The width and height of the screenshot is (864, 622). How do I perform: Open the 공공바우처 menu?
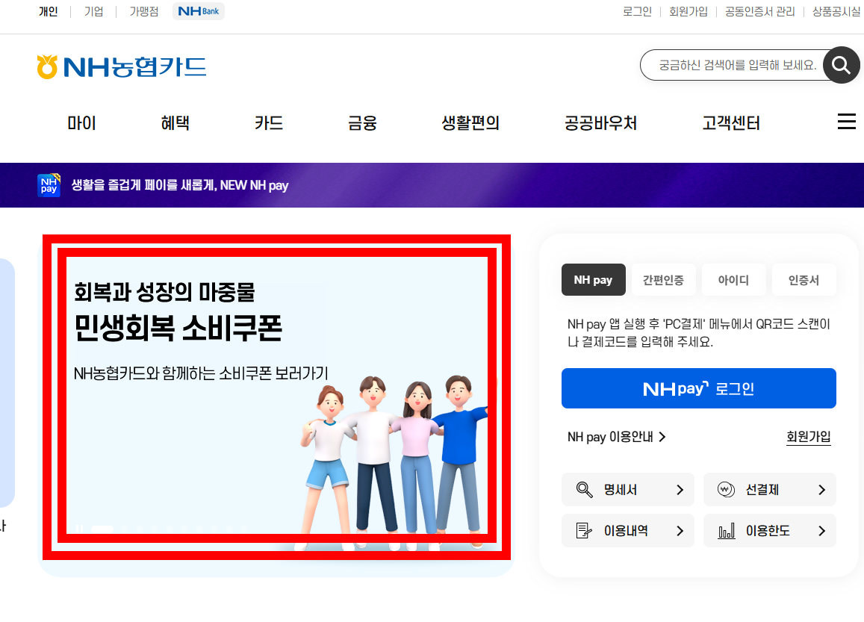[600, 123]
